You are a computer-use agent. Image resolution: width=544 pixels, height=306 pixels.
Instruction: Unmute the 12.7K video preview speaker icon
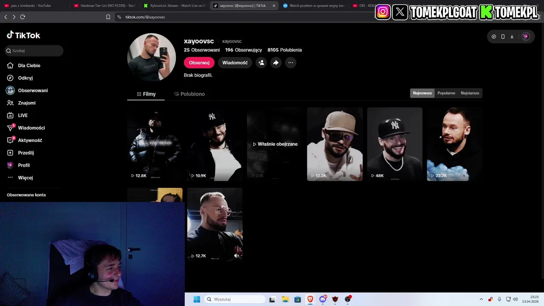click(237, 256)
